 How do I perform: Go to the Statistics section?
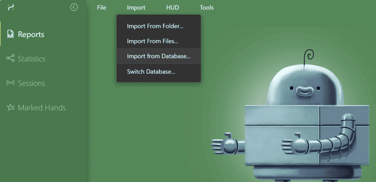[x=32, y=59]
